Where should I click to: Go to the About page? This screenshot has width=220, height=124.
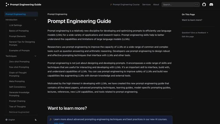156,4
